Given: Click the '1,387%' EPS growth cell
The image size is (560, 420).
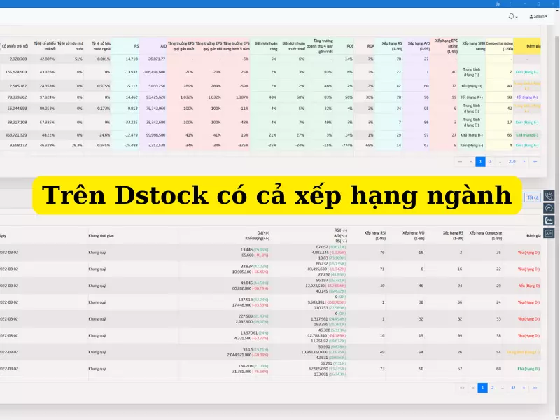Looking at the screenshot, I should click(242, 97).
